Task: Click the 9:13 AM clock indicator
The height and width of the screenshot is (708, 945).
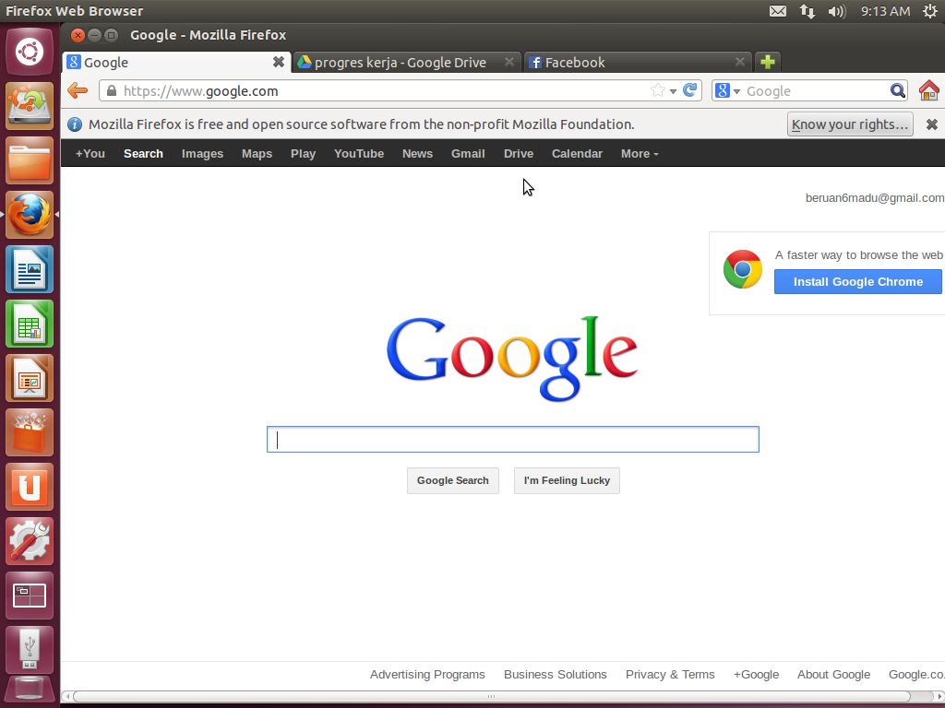Action: coord(885,11)
